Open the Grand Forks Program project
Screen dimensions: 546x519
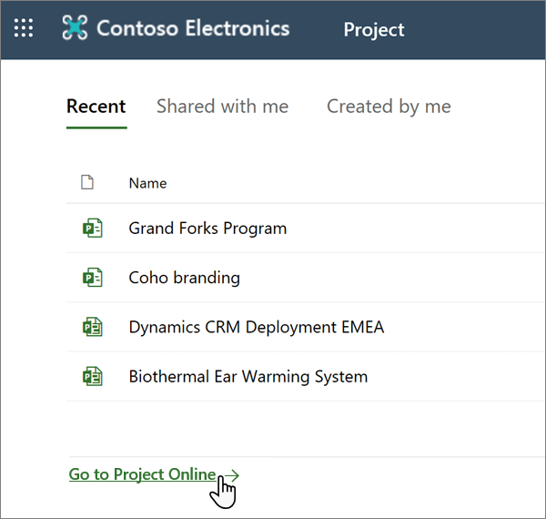coord(207,229)
